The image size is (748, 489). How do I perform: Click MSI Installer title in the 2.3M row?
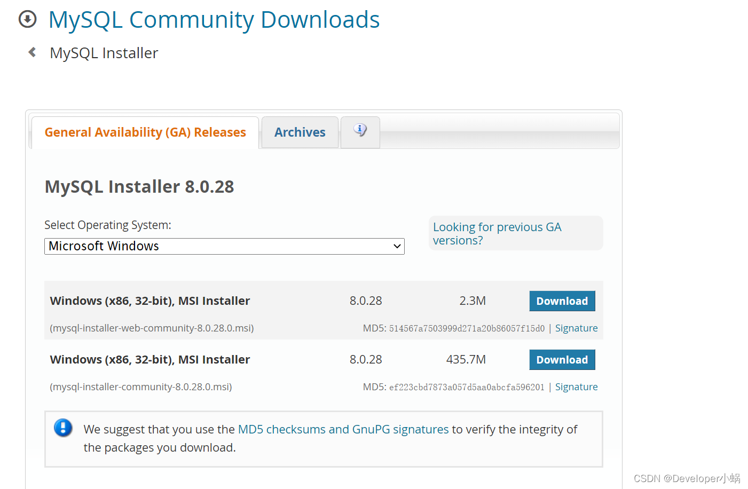150,301
